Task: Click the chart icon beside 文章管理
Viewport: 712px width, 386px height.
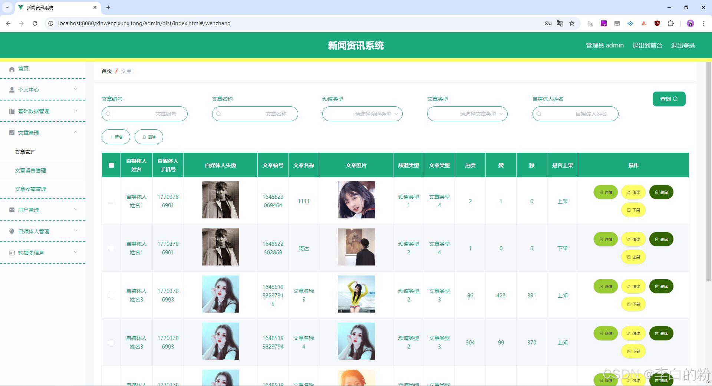Action: tap(12, 133)
